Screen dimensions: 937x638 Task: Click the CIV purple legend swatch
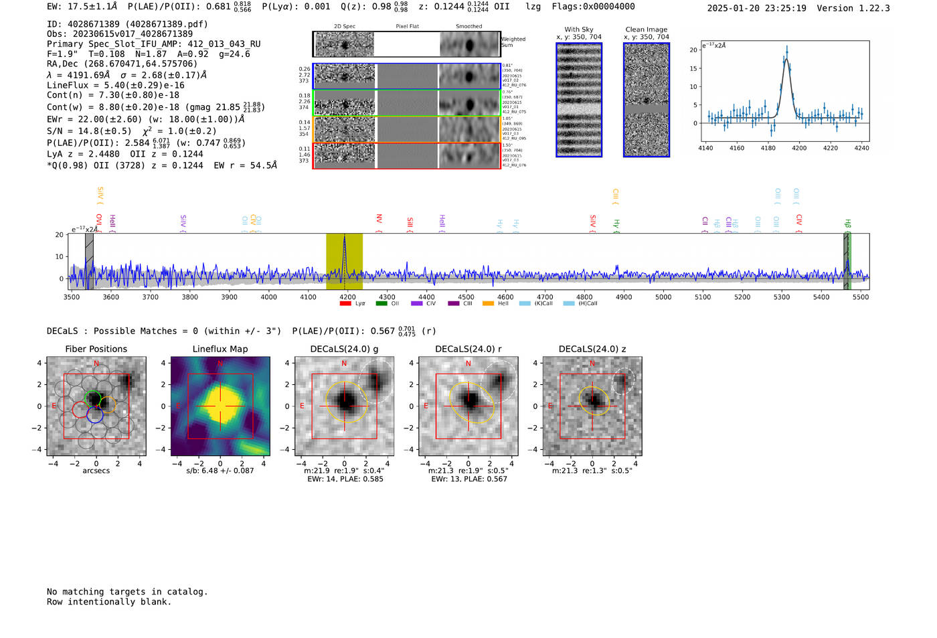(x=416, y=303)
